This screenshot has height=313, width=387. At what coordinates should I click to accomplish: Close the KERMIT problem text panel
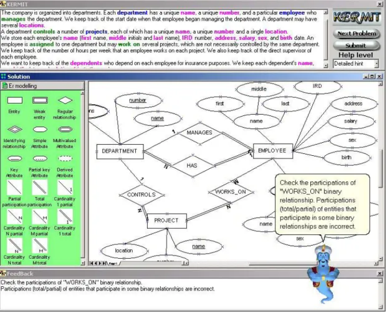click(380, 4)
